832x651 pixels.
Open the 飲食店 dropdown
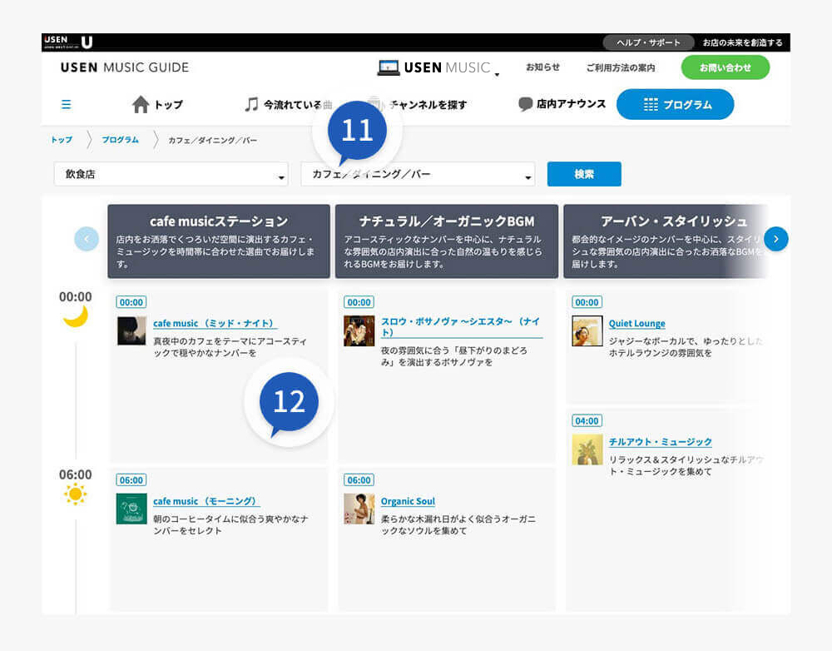coord(171,173)
